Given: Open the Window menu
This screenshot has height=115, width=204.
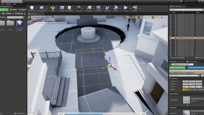Looking at the screenshot, I should [x=9, y=4].
